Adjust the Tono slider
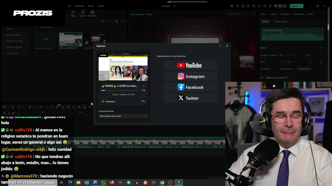Screen dimensions: 332x186 click(289, 62)
